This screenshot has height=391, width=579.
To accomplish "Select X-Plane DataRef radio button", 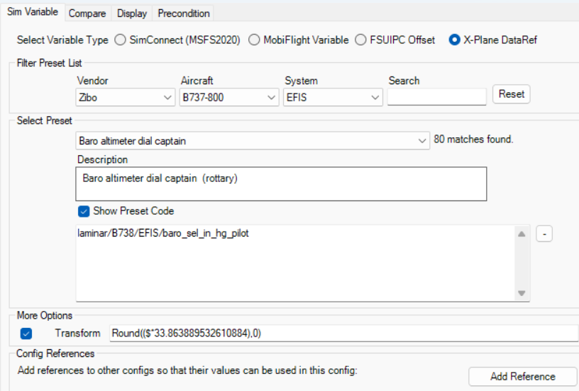I will click(x=455, y=40).
